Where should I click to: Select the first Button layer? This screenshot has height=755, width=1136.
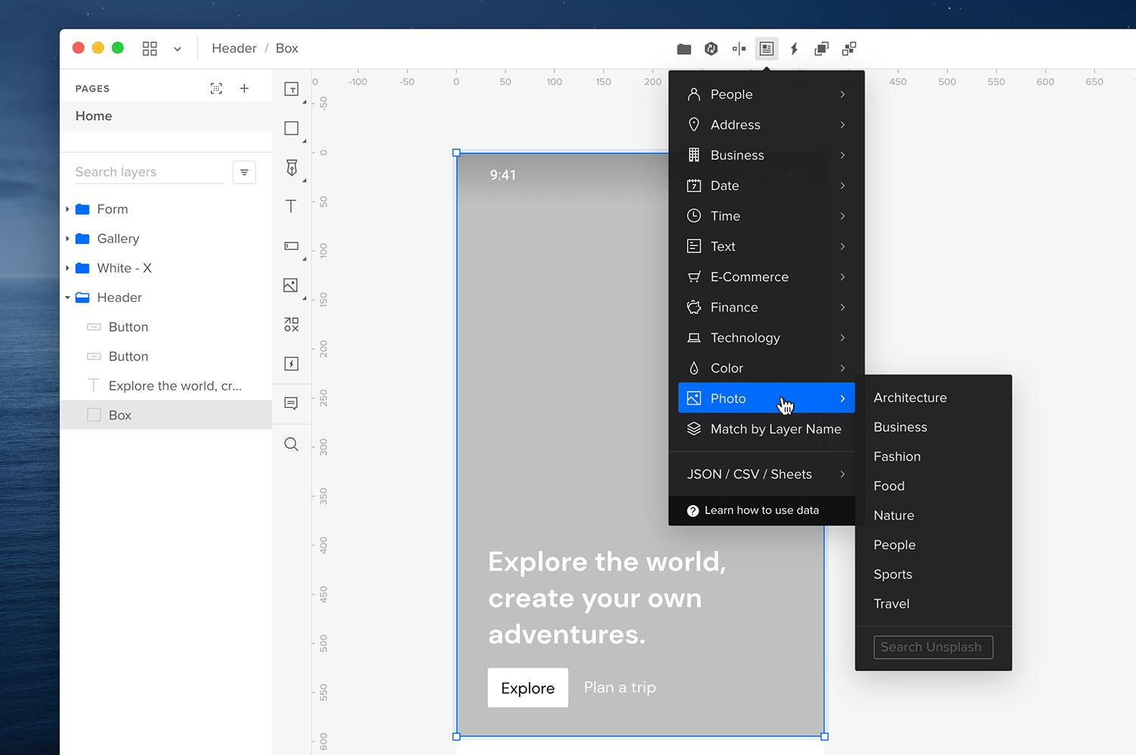[165, 327]
